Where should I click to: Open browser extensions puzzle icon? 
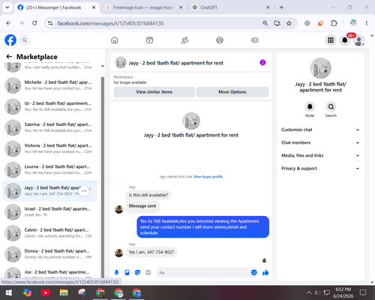(334, 23)
